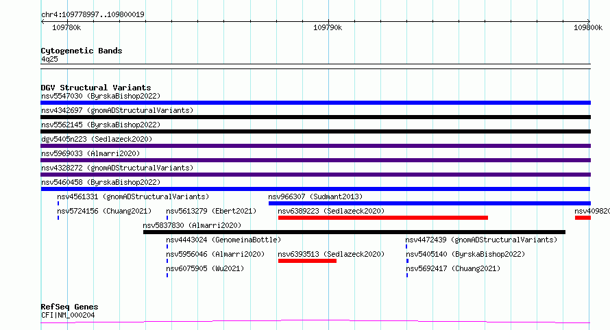
Task: Click the 4q25 cytogenetic band bar
Action: pos(315,66)
